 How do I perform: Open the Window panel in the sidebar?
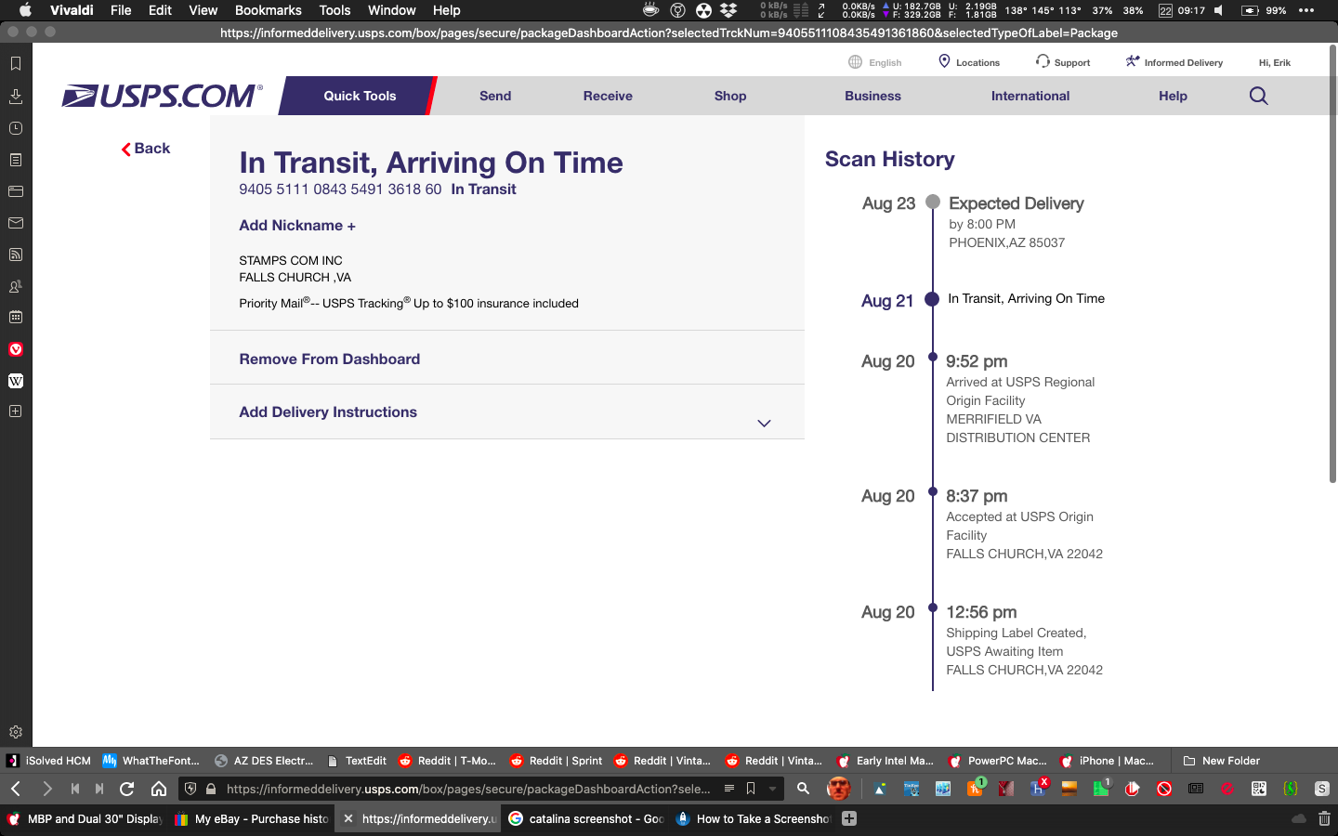[x=16, y=191]
